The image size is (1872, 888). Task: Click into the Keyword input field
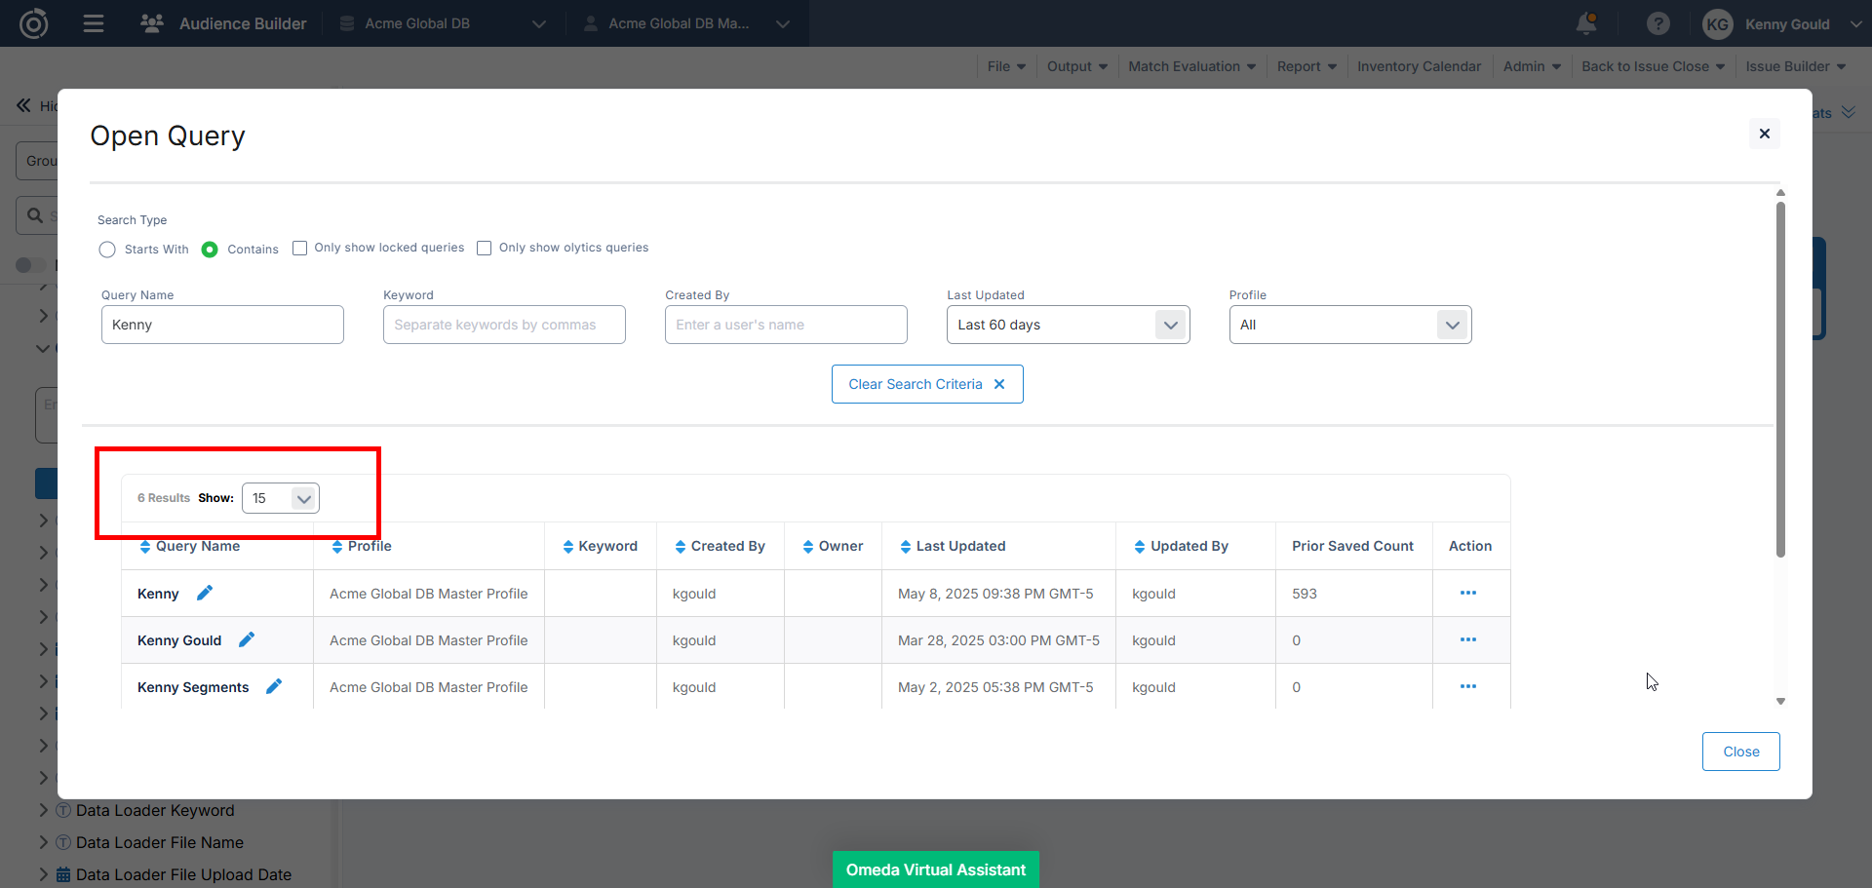[x=504, y=325]
